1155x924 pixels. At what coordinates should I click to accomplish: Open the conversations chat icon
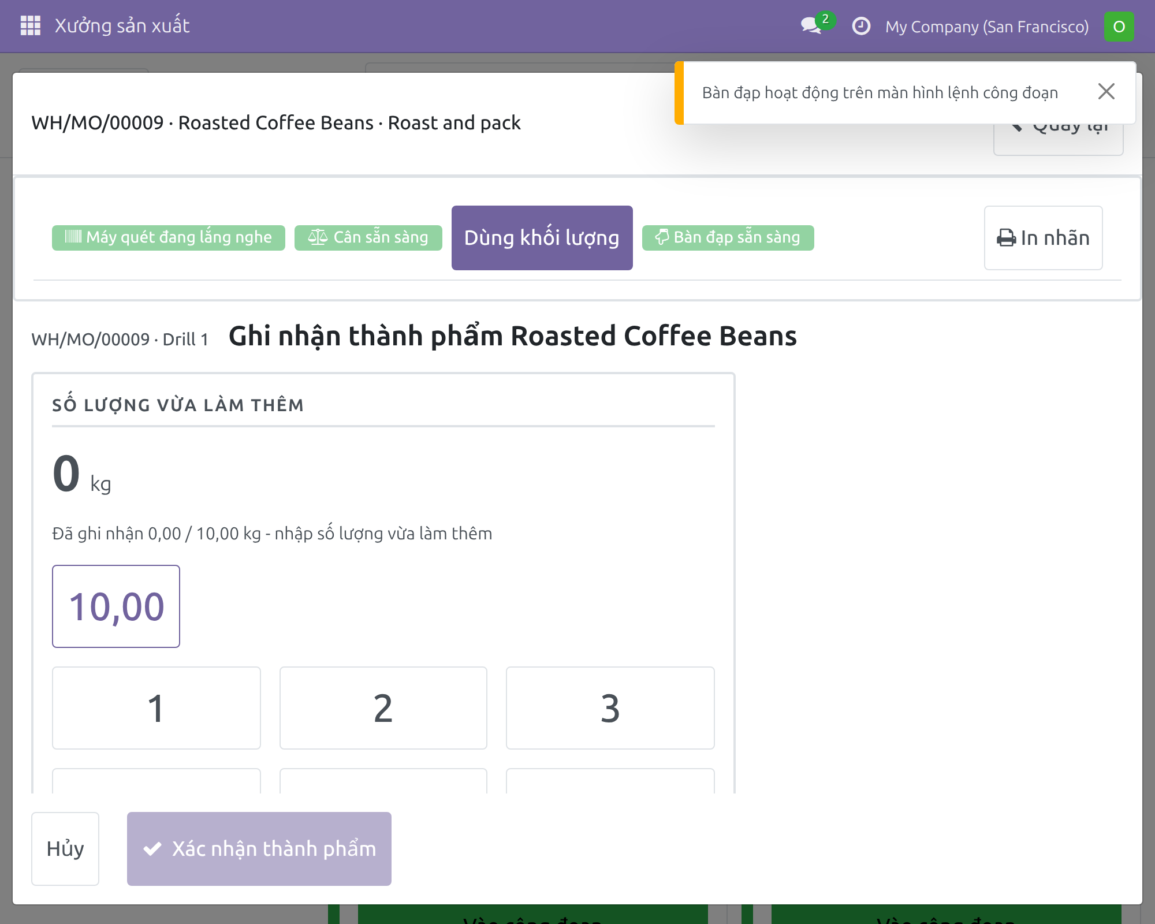coord(812,26)
